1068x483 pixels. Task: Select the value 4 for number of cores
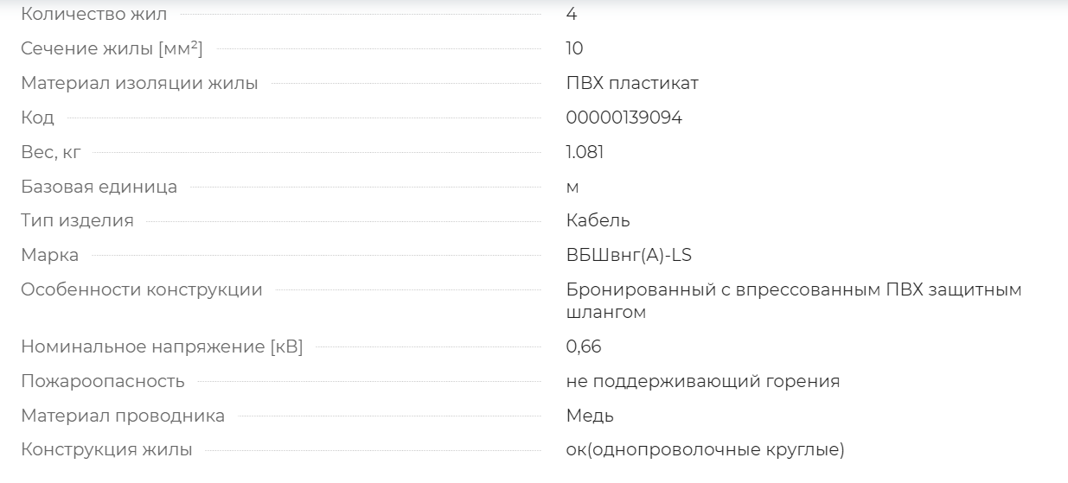[x=572, y=14]
